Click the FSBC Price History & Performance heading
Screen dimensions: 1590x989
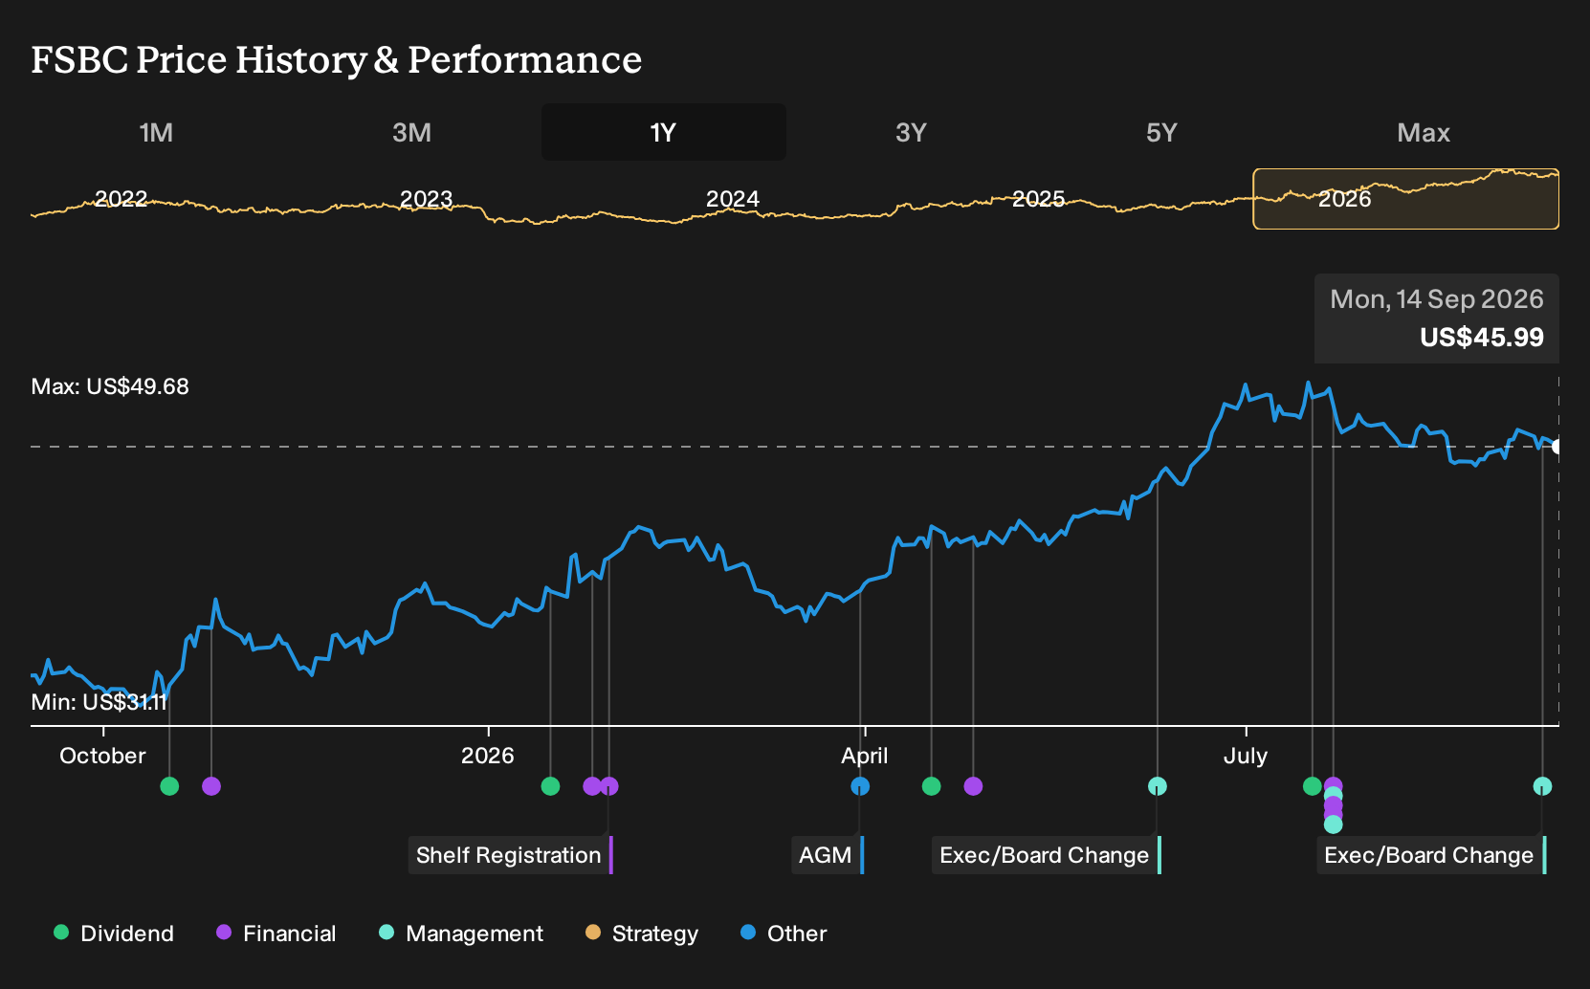coord(337,60)
